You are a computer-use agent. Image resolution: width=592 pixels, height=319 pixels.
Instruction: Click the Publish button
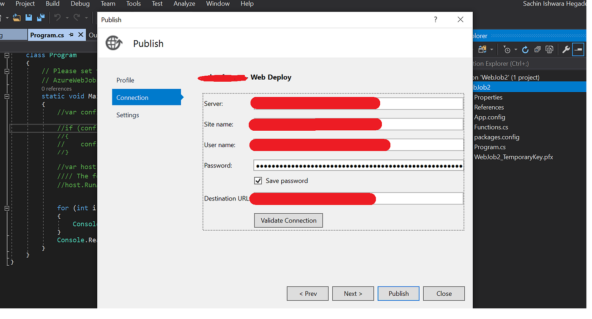399,293
